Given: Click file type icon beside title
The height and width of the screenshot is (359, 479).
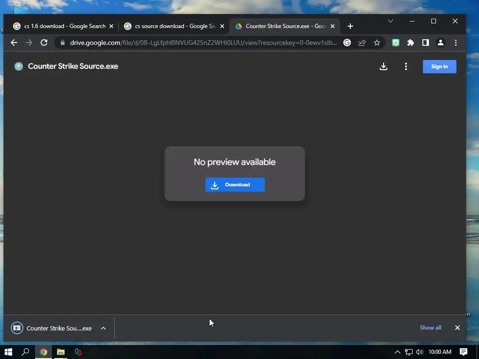Looking at the screenshot, I should 19,66.
